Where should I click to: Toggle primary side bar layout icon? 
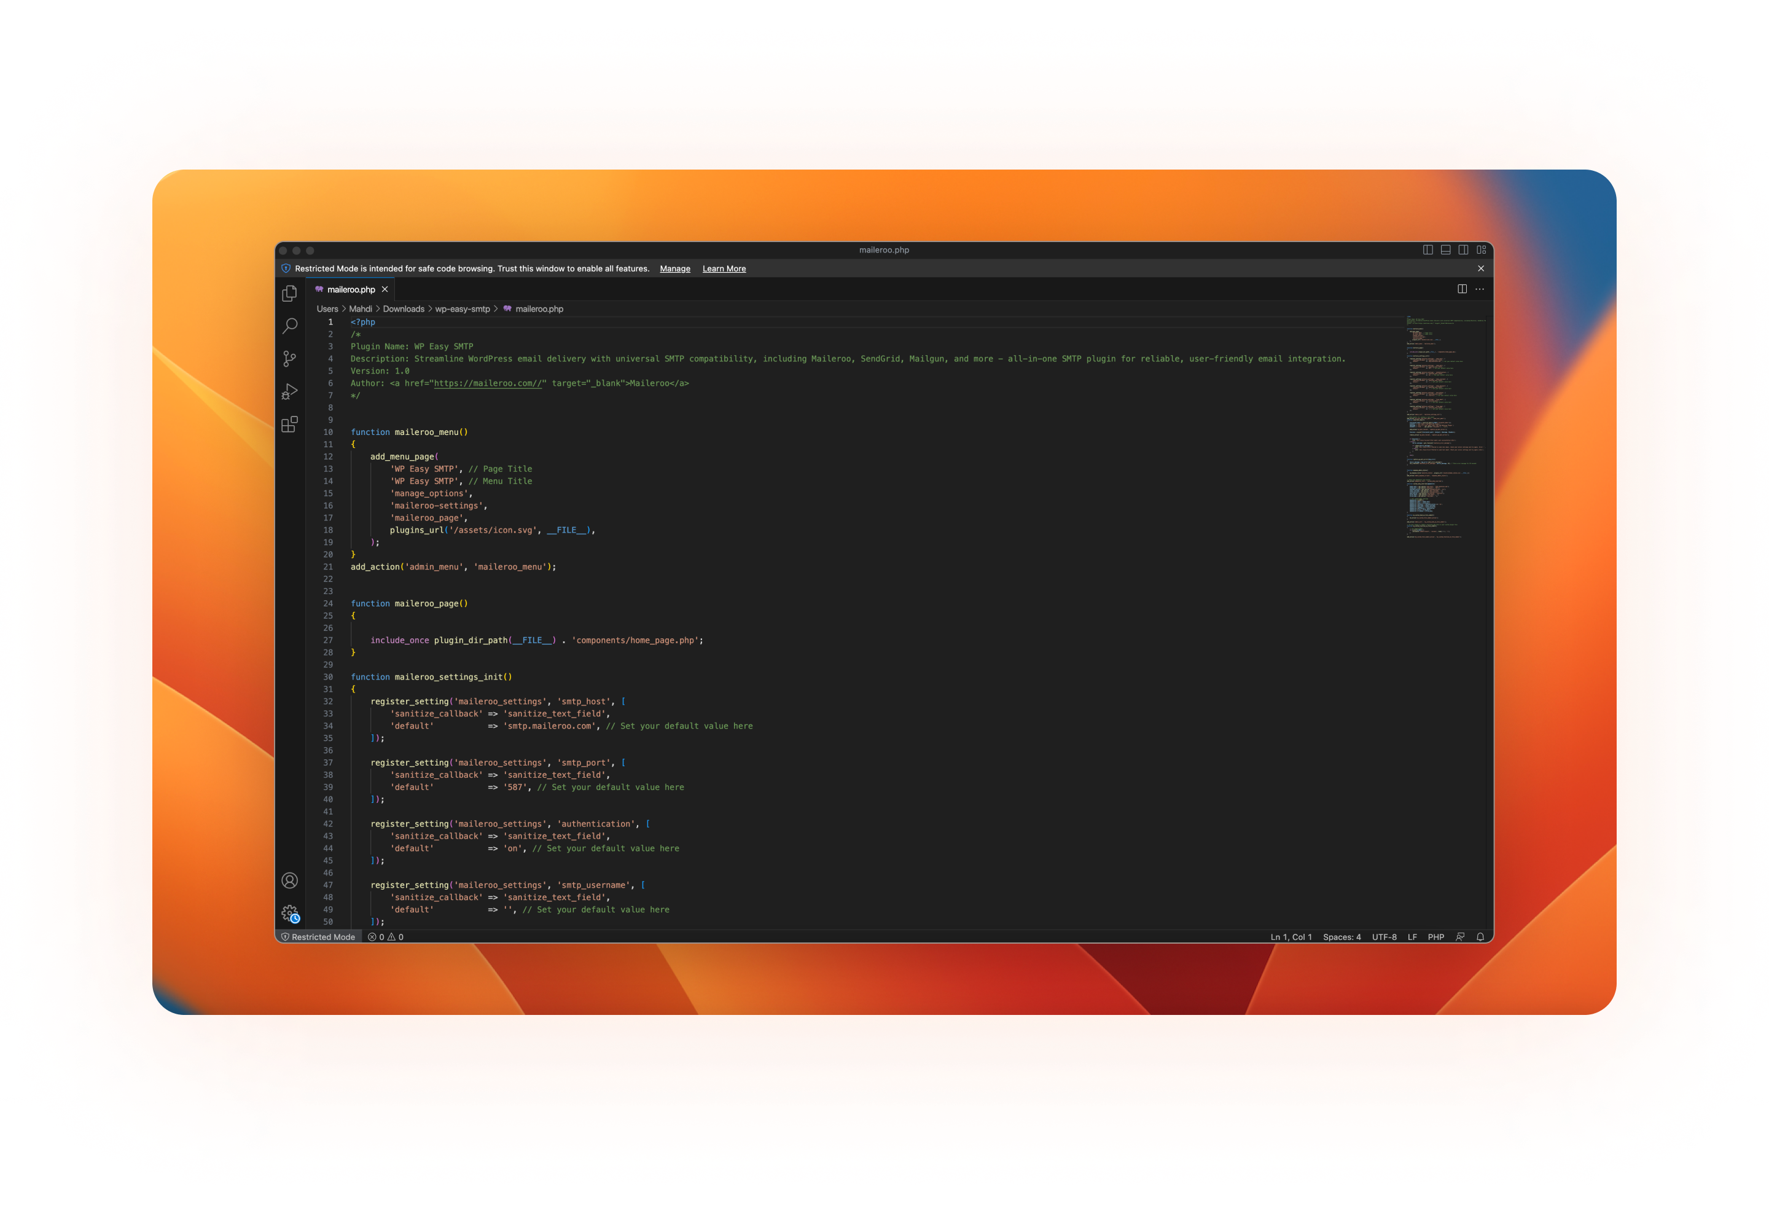pos(1427,249)
